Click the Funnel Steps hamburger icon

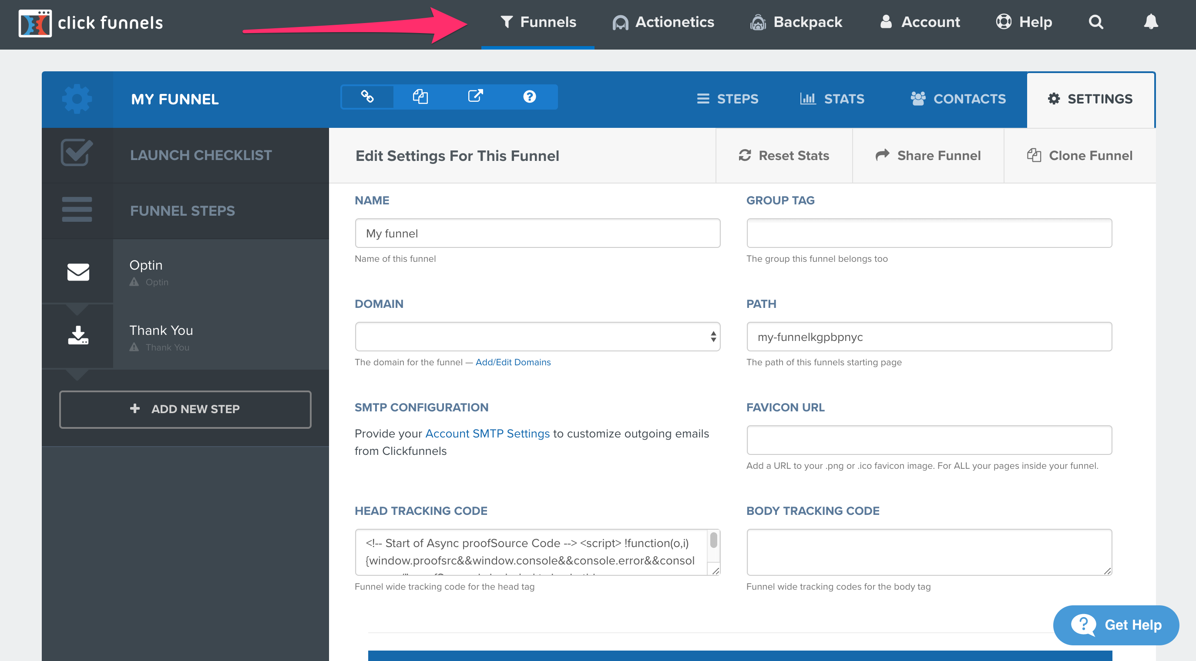click(77, 209)
